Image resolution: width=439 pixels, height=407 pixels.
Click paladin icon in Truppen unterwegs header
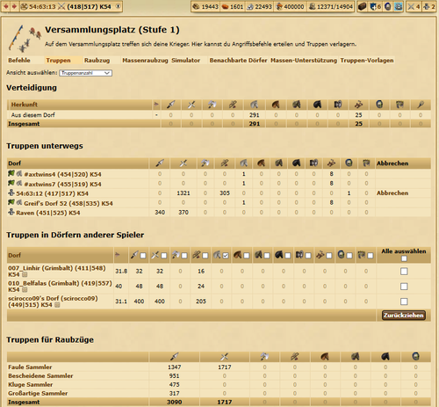click(349, 163)
